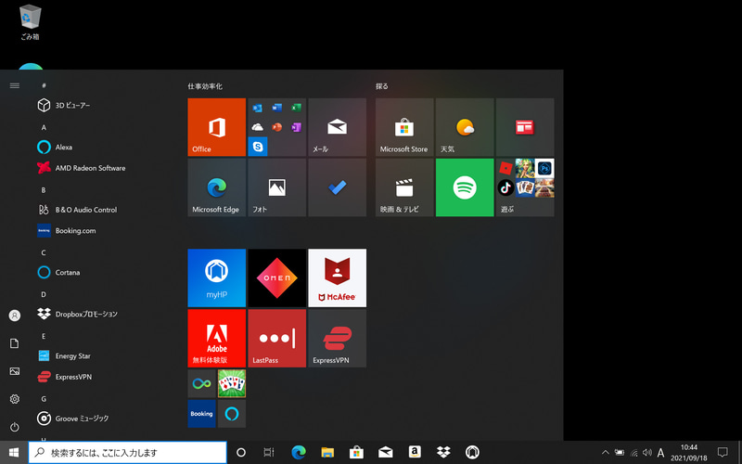The height and width of the screenshot is (464, 742).
Task: Open the メール tile
Action: click(337, 127)
